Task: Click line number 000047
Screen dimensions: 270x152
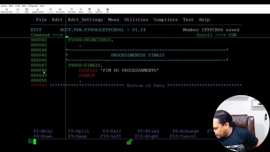Action: point(39,65)
